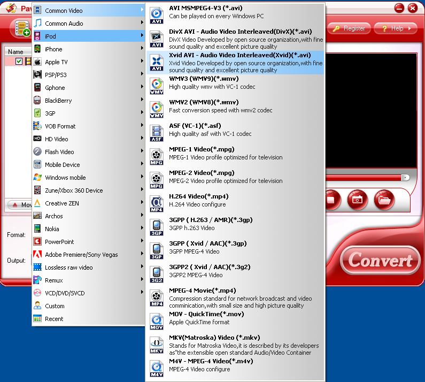Select the MPEG-2 Video format icon
The height and width of the screenshot is (382, 425).
[157, 180]
